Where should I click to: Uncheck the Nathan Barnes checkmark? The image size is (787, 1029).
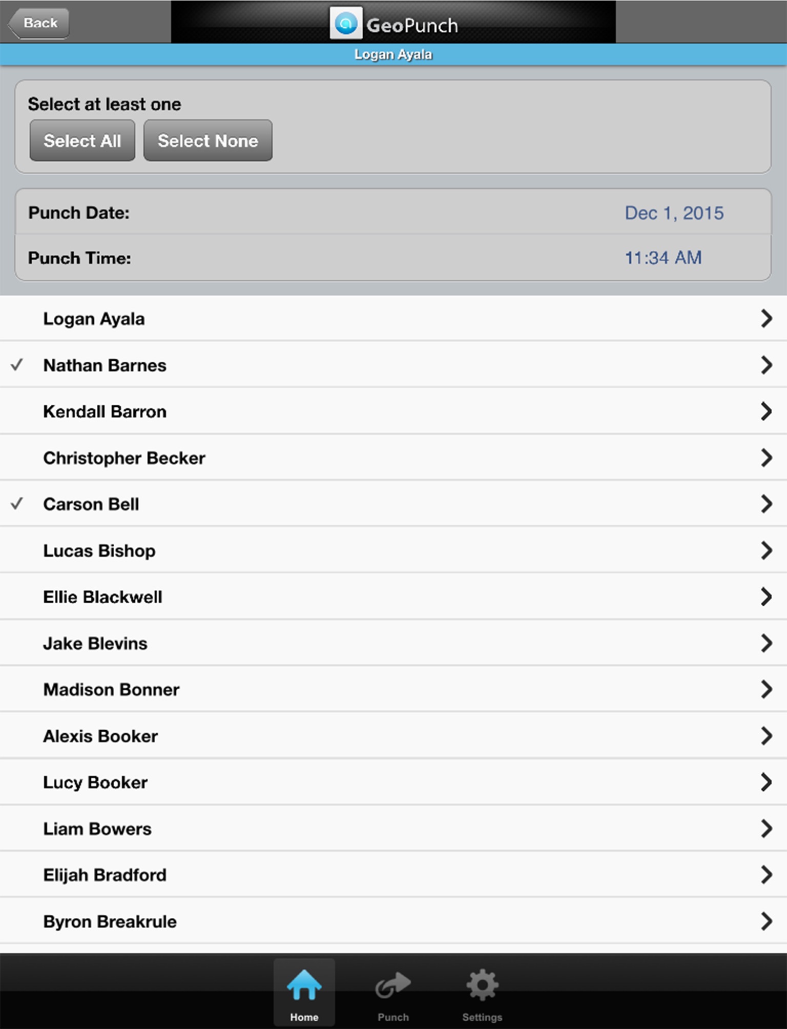[17, 365]
